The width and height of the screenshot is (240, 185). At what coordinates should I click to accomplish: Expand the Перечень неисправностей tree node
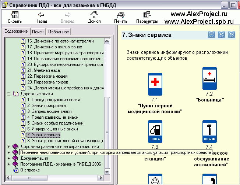(x=9, y=152)
